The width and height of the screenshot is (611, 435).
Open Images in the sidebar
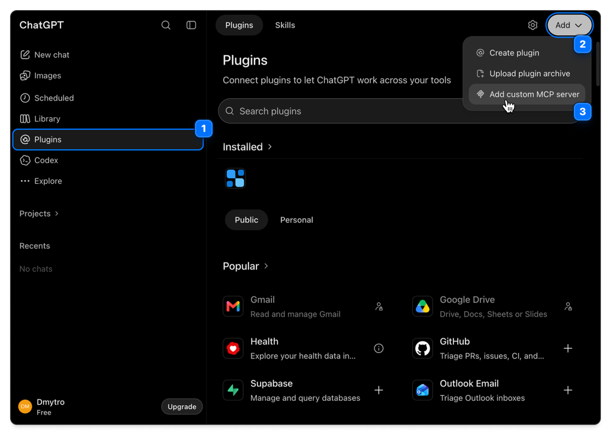tap(108, 75)
